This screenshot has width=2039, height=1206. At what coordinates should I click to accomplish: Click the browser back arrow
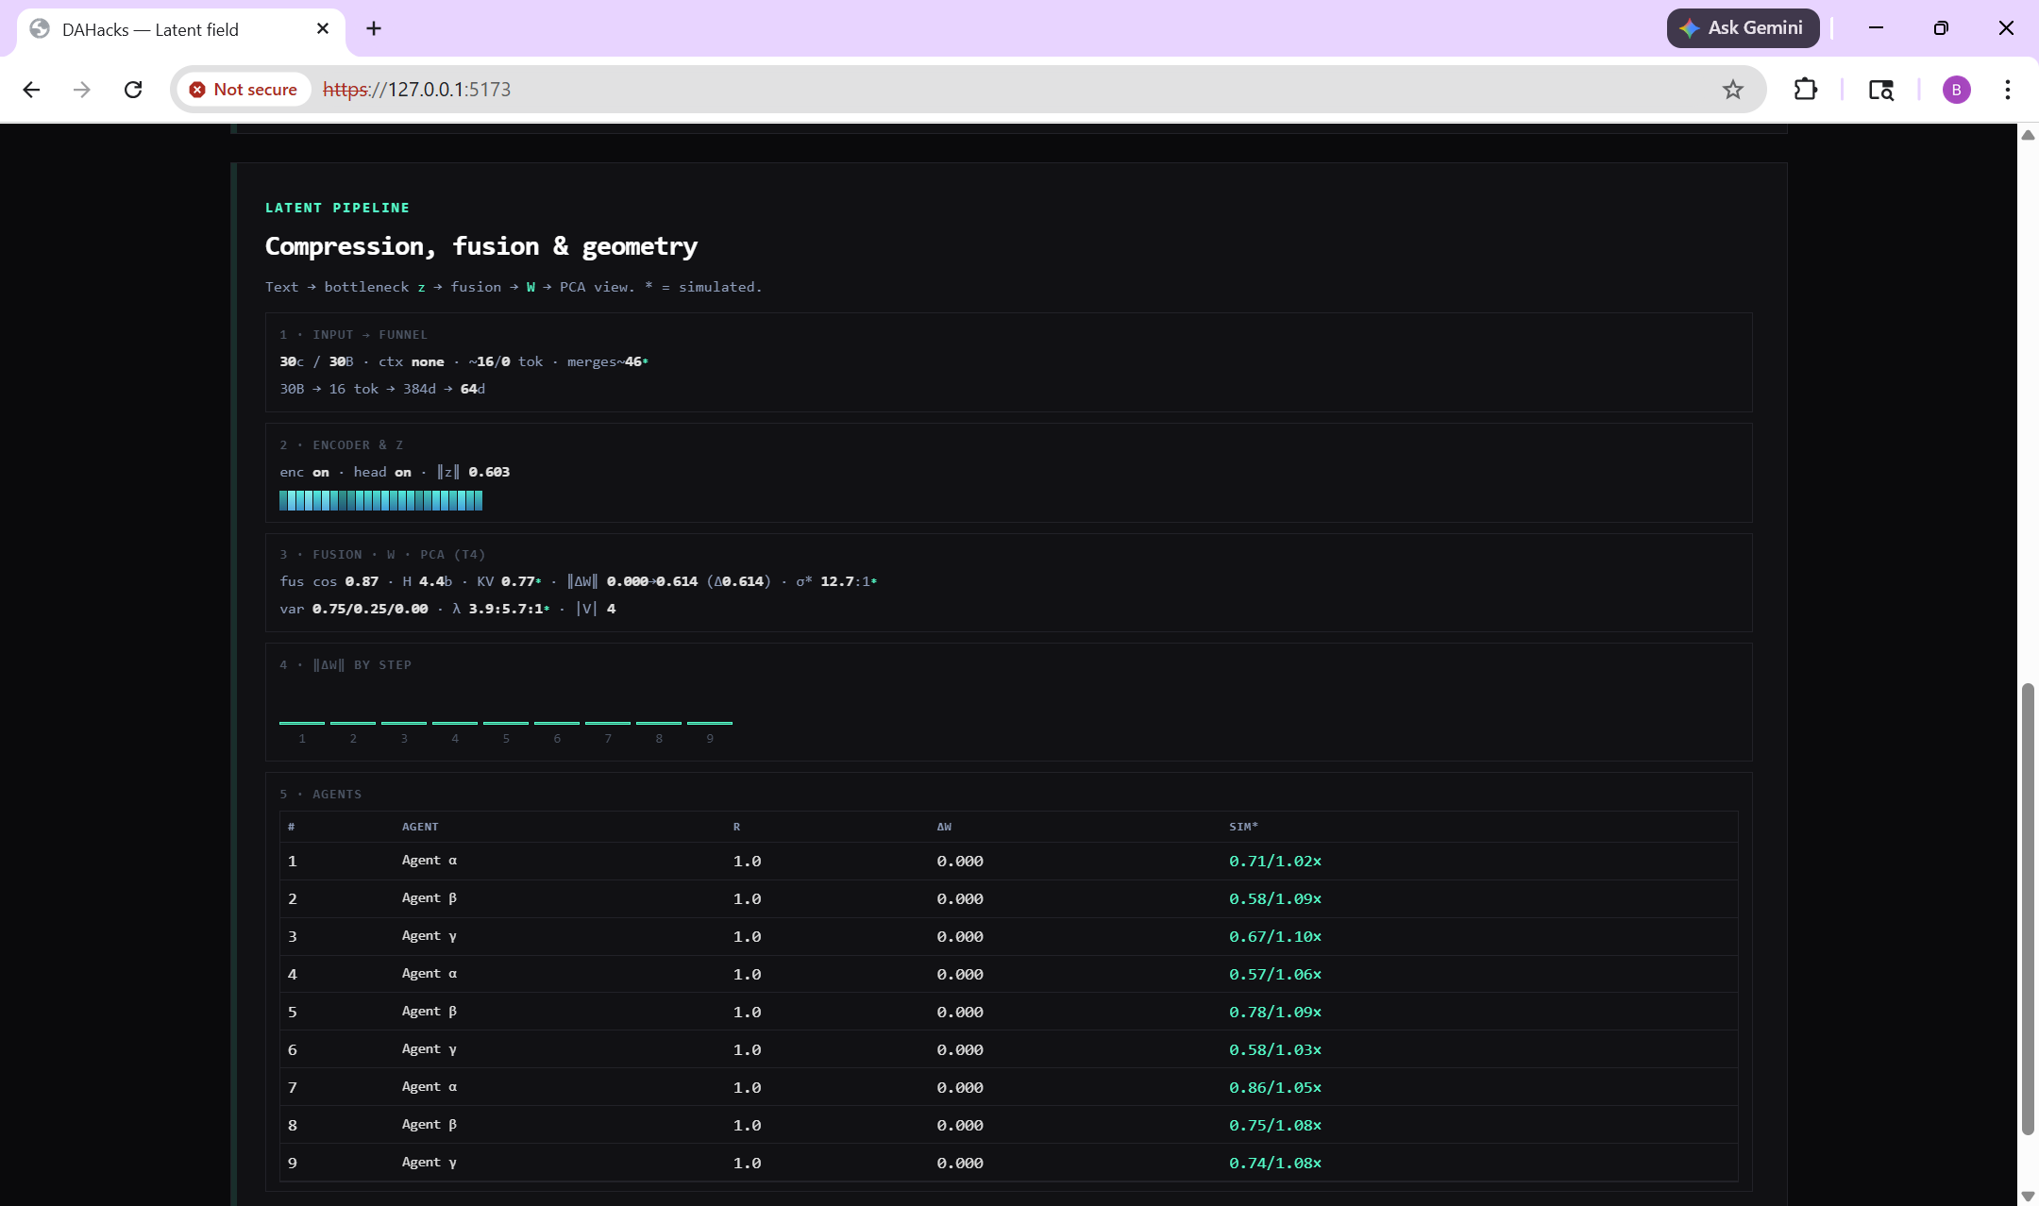tap(31, 90)
